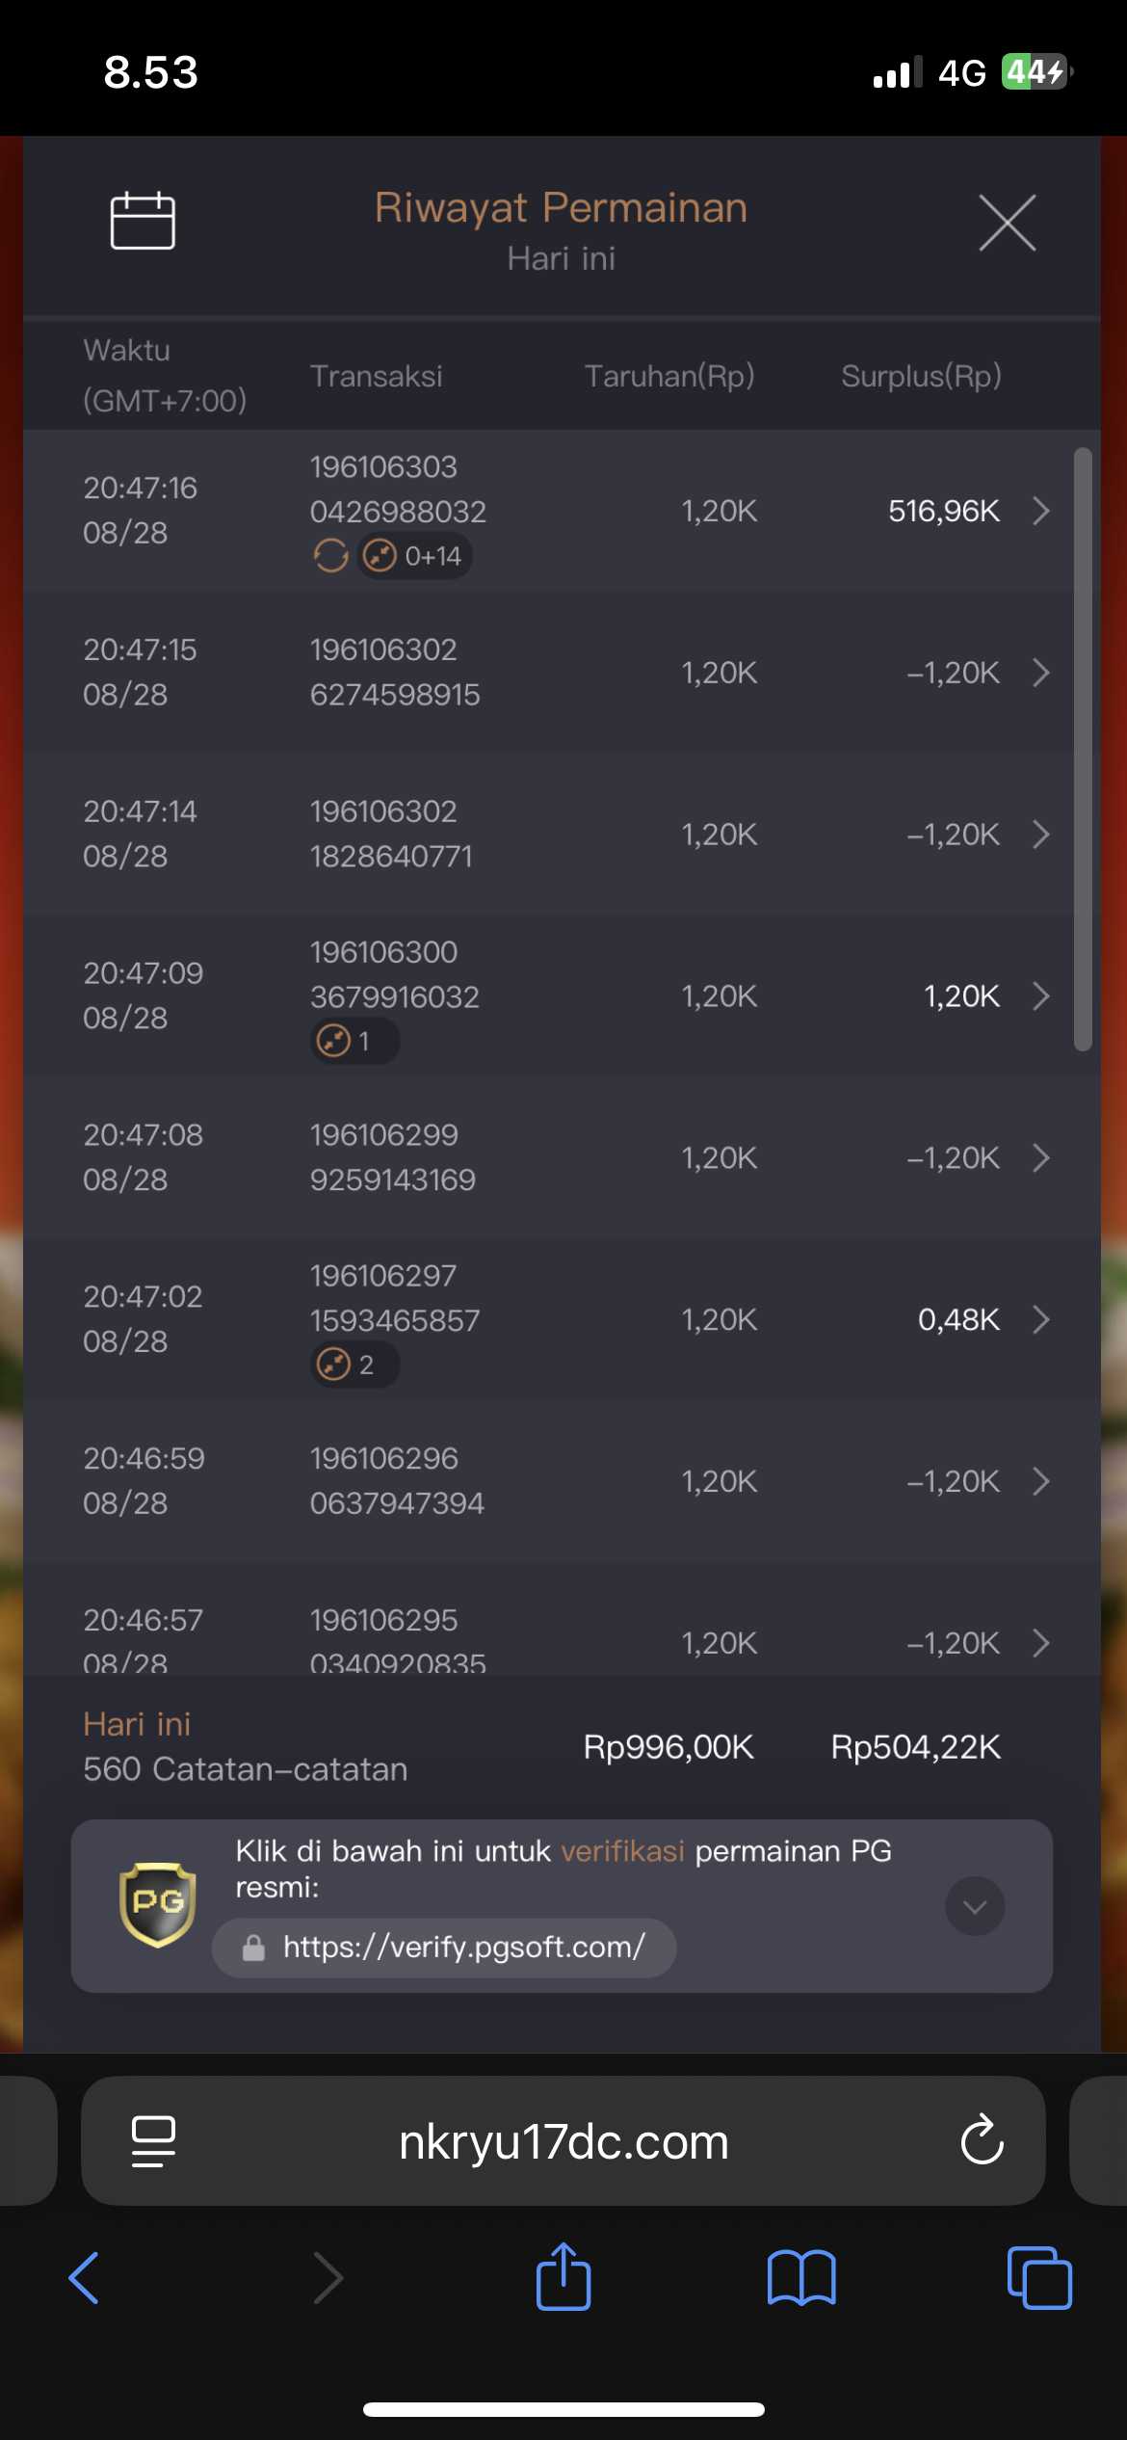Collapse the PG verification banner with its chevron
The image size is (1127, 2440).
click(x=975, y=1906)
